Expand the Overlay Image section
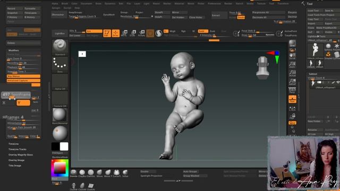 coord(16,160)
